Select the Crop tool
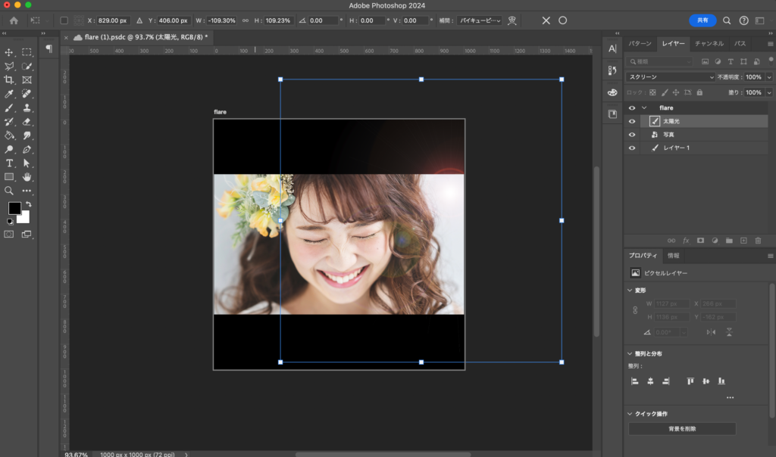This screenshot has width=776, height=457. [x=9, y=79]
